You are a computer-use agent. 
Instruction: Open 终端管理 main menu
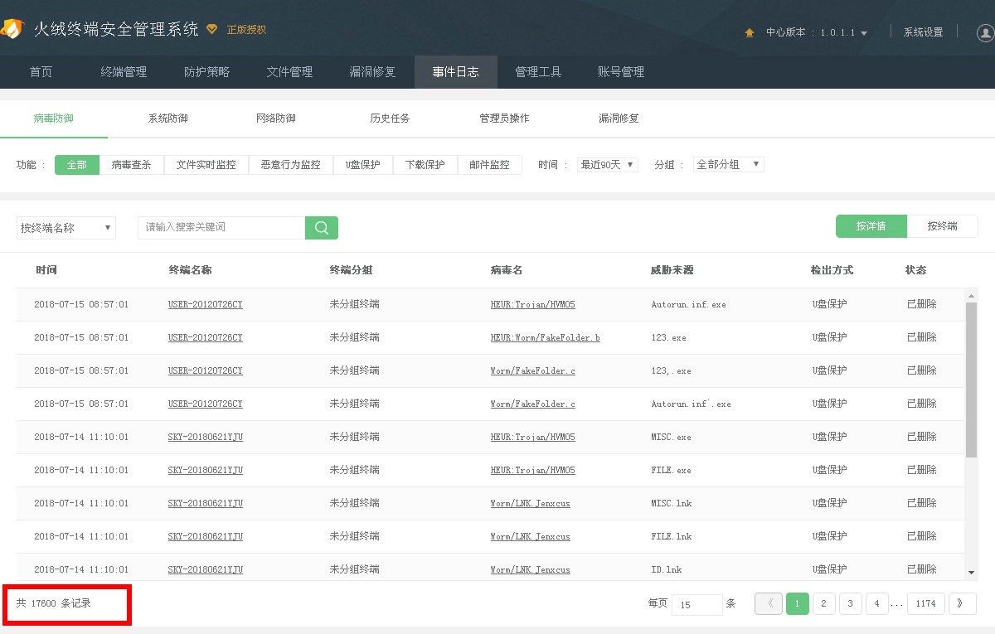[x=124, y=72]
